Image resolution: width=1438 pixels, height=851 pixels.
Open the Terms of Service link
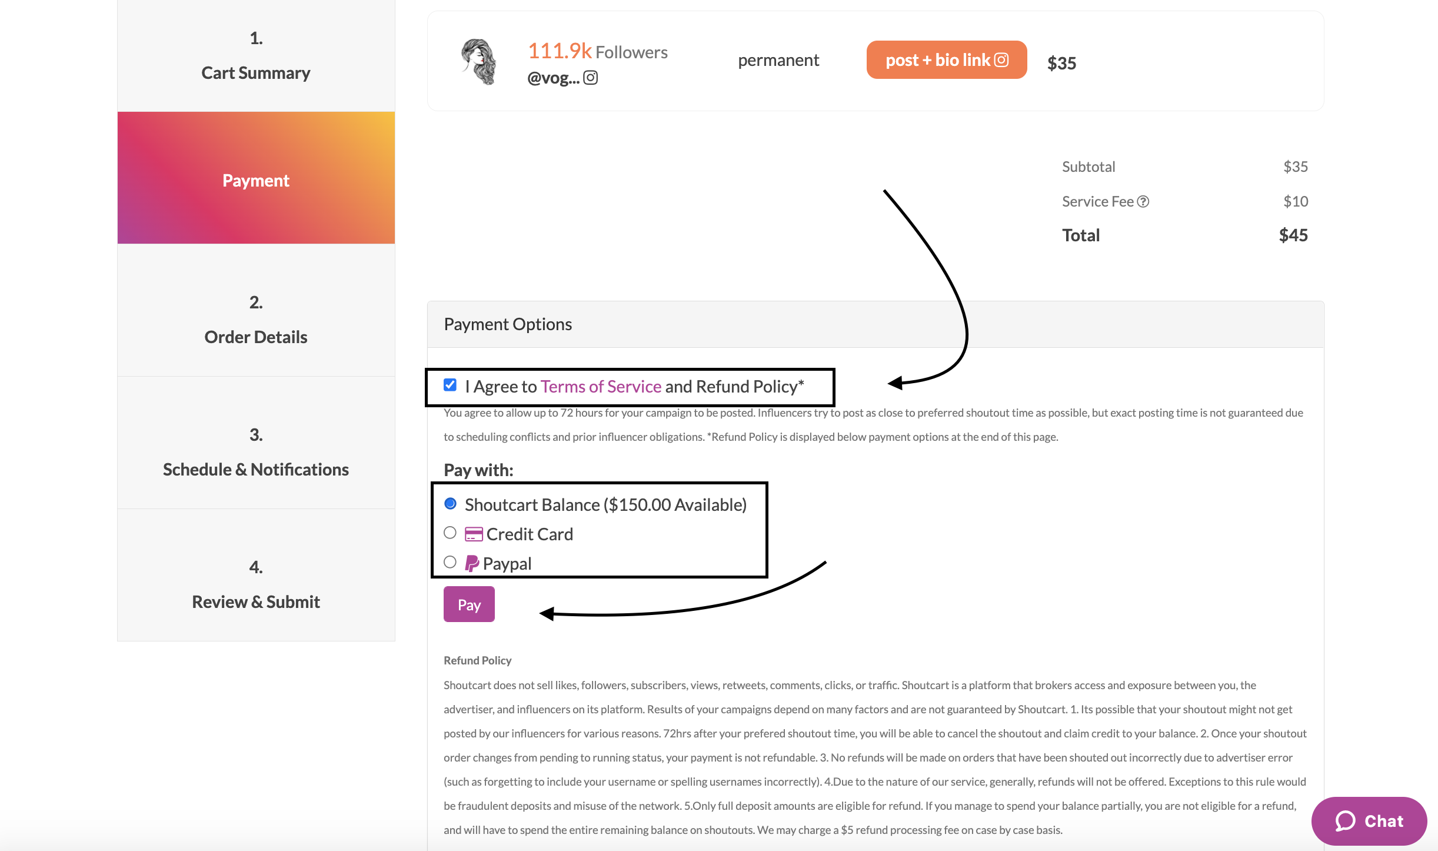coord(601,386)
